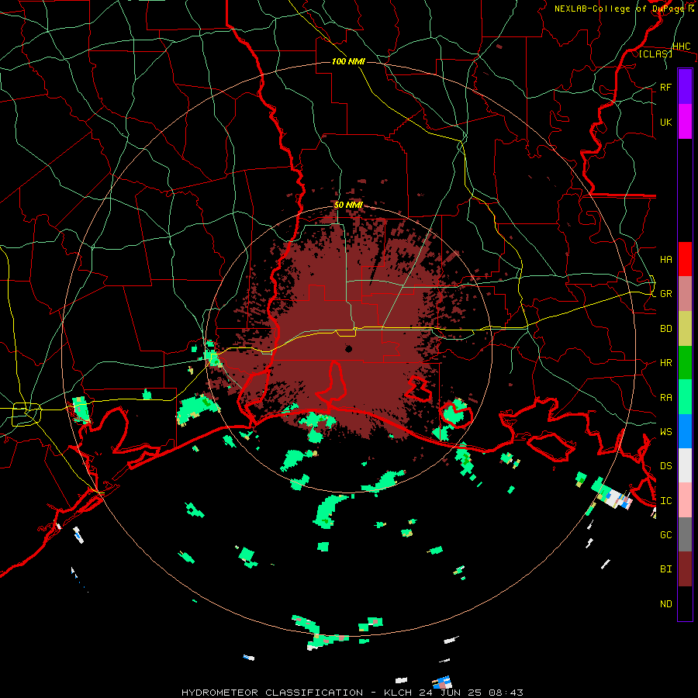The image size is (698, 698).
Task: Click the BI legend label
Action: tap(666, 569)
